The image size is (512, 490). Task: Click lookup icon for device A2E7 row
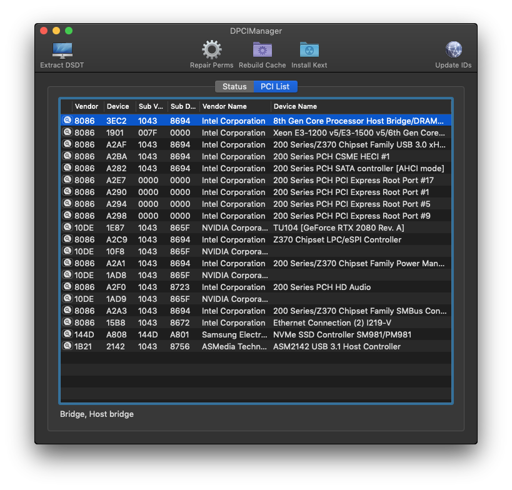pos(68,179)
